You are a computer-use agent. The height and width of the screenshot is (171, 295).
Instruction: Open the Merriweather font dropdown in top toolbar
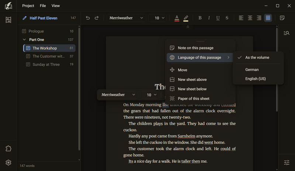(x=126, y=18)
